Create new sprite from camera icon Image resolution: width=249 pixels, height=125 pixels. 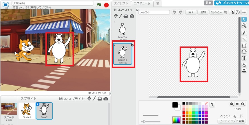click(x=106, y=99)
